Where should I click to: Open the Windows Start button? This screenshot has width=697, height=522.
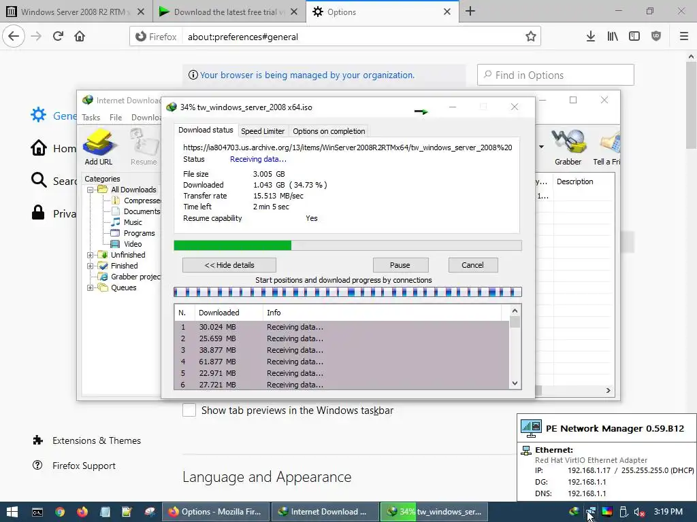point(12,512)
